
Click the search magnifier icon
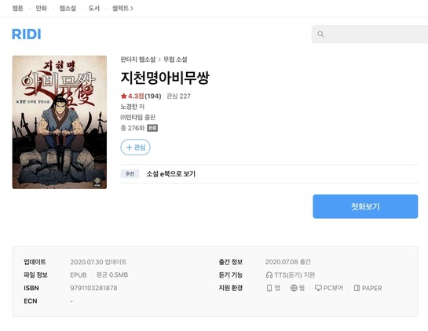click(320, 34)
